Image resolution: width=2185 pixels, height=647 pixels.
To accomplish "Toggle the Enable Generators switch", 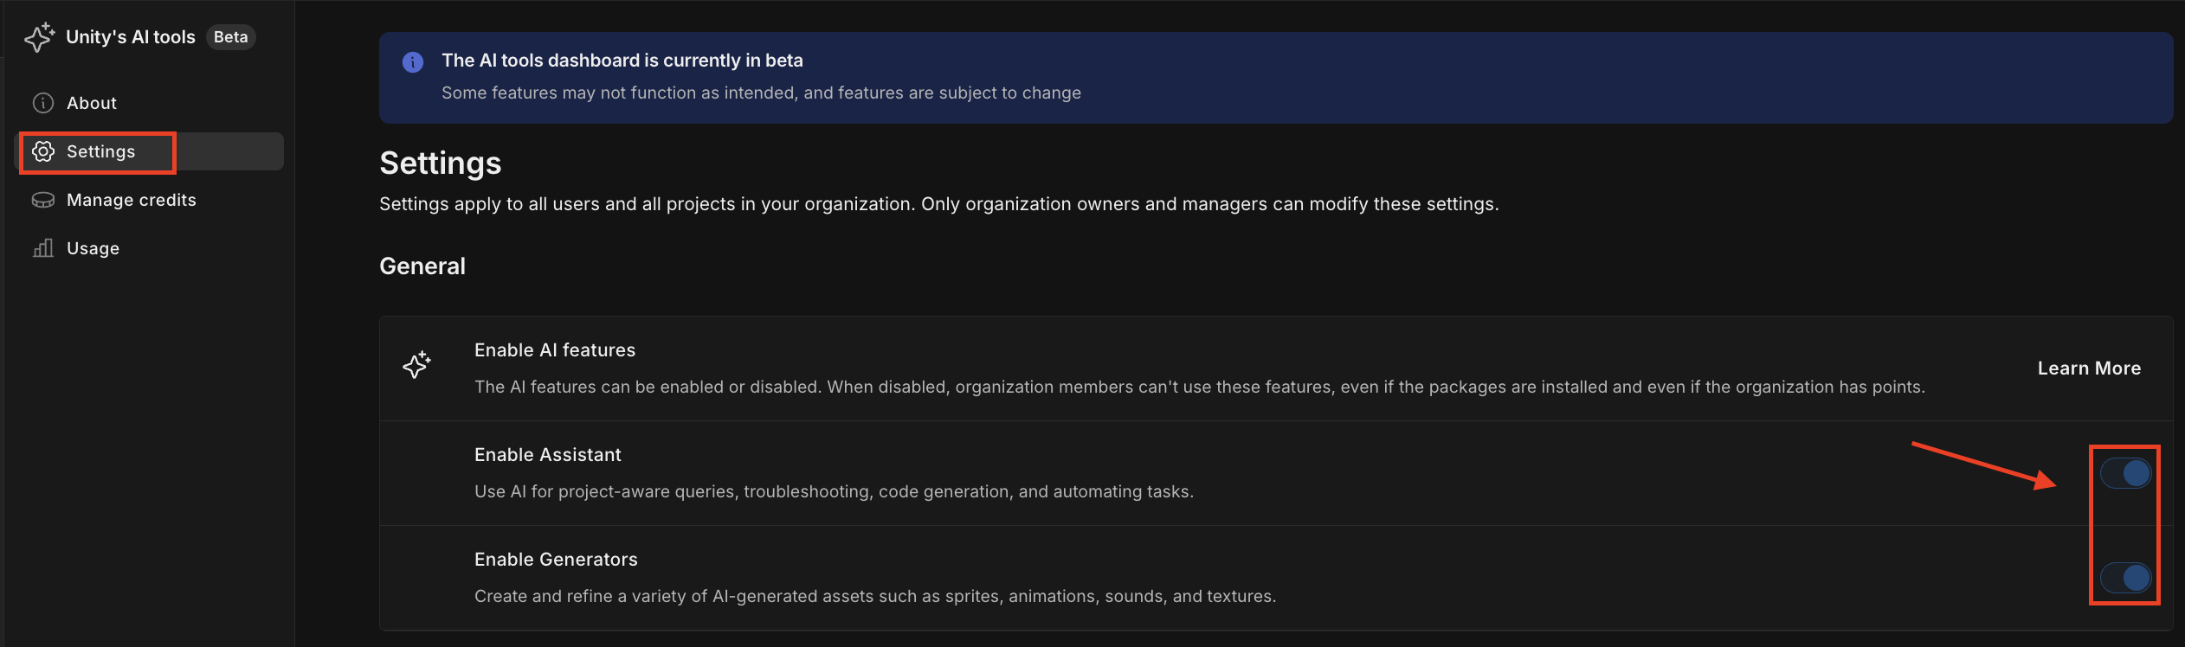I will click(x=2125, y=577).
